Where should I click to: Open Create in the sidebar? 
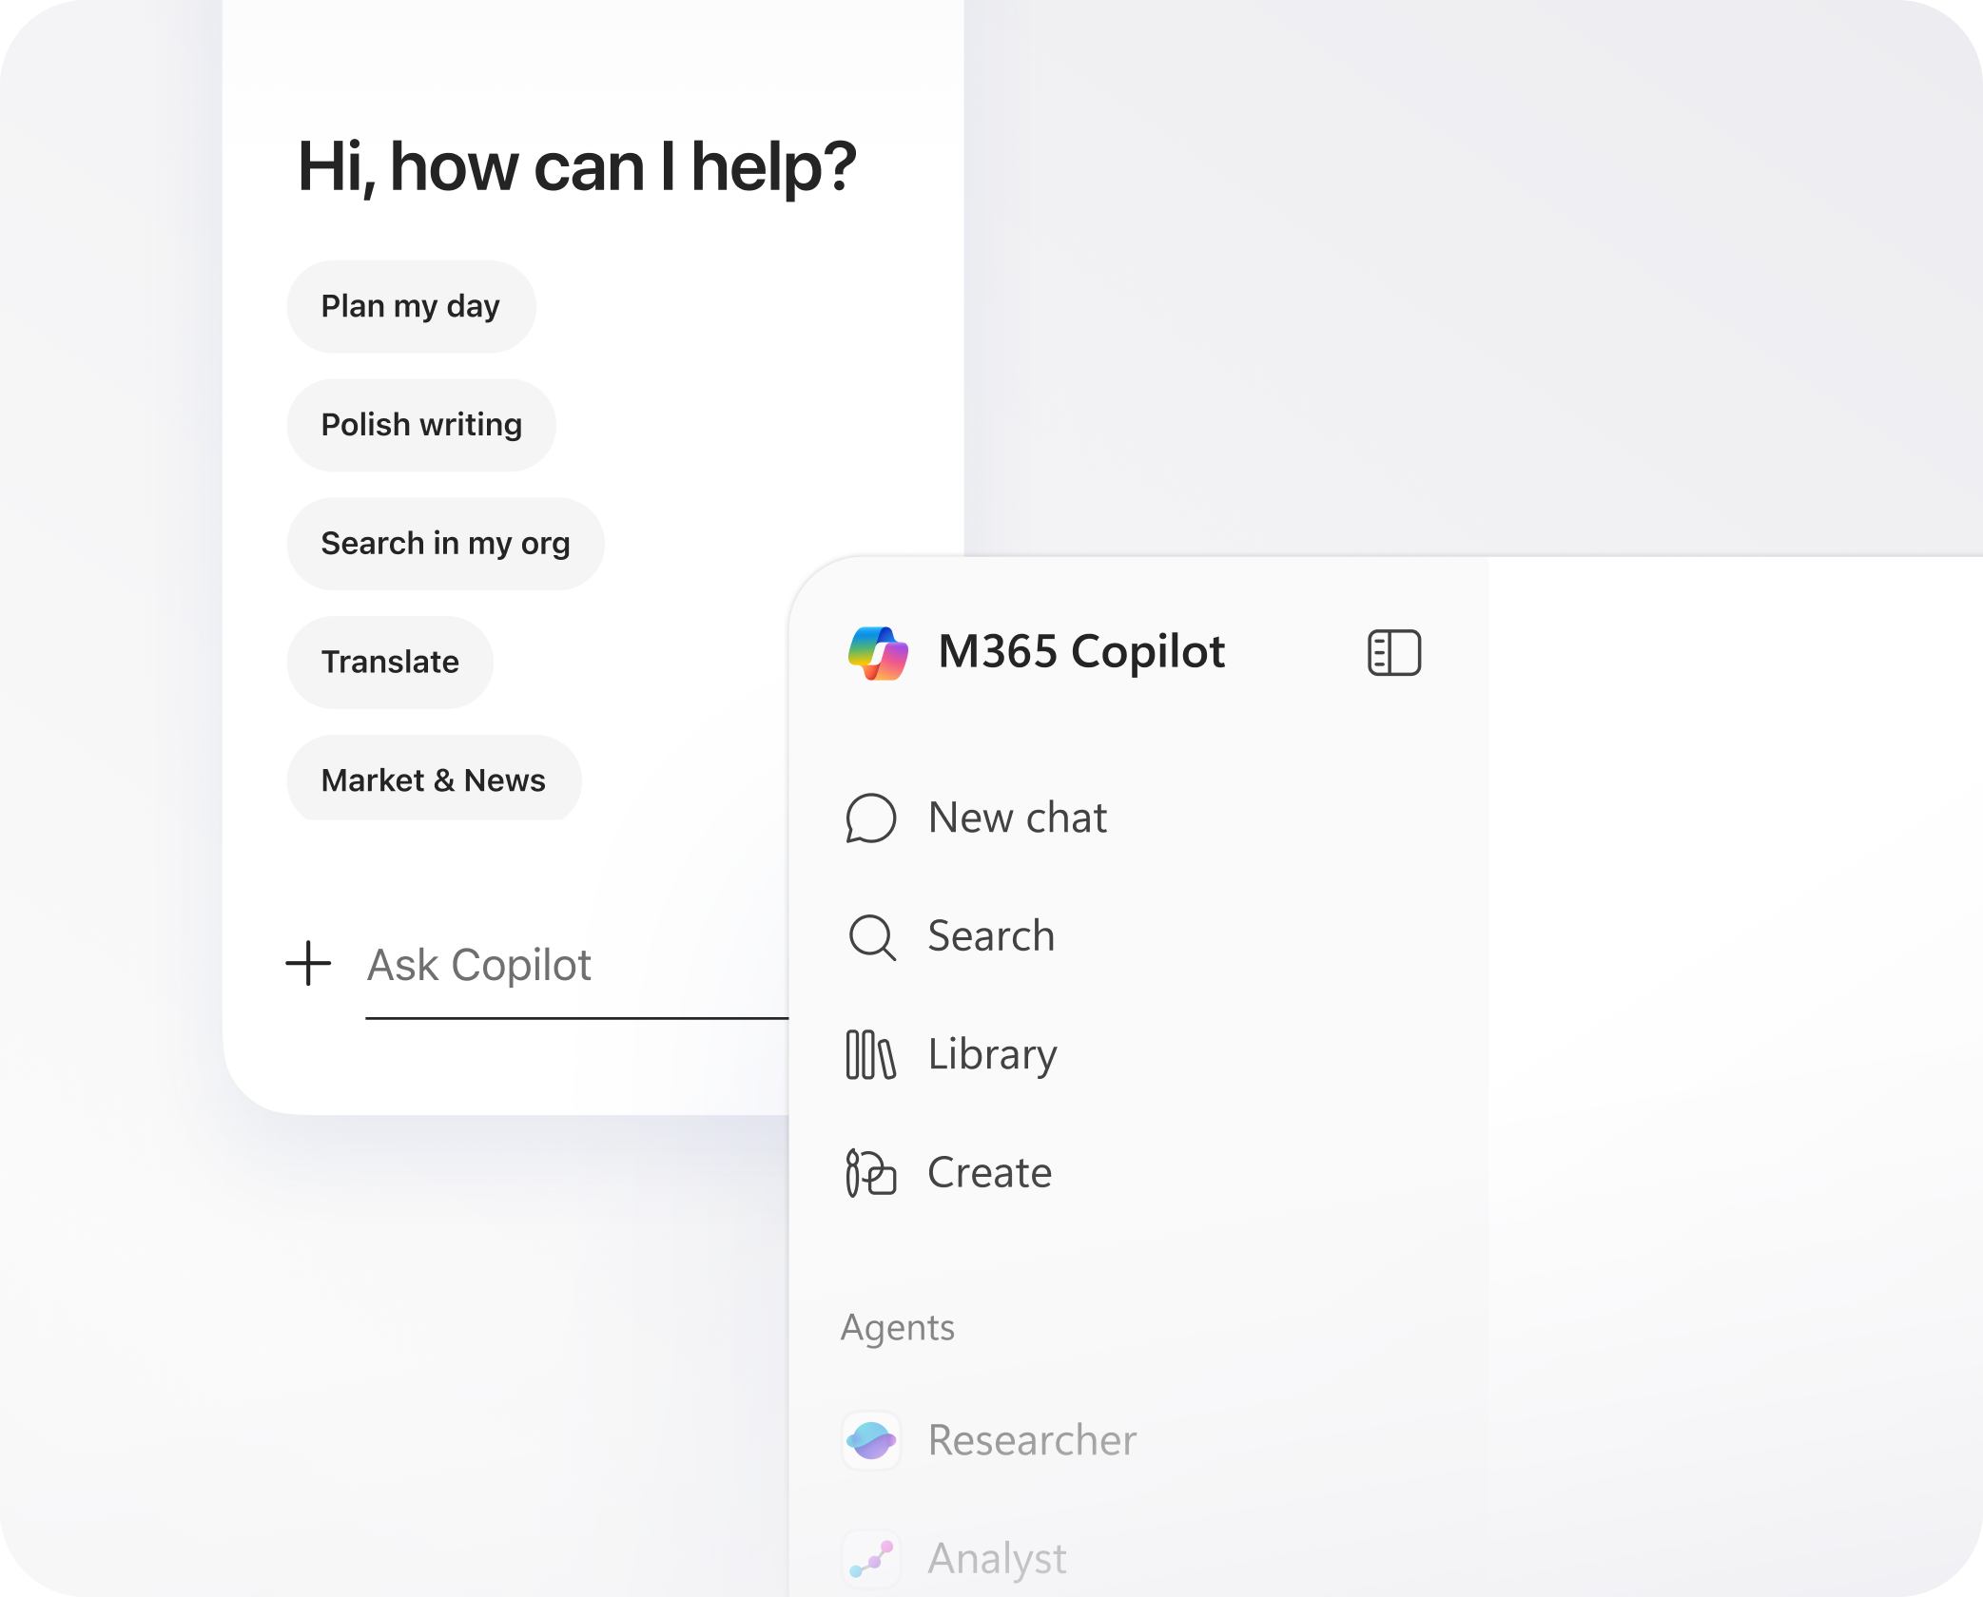989,1173
